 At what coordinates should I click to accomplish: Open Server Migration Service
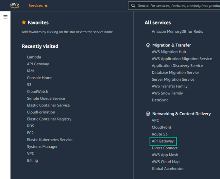point(173,80)
